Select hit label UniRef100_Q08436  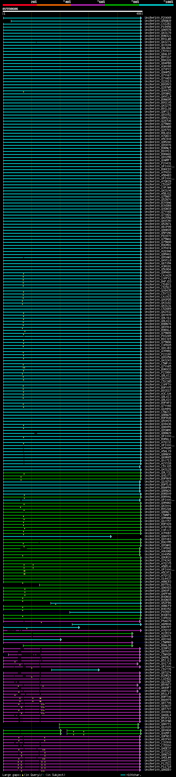[x=158, y=424]
